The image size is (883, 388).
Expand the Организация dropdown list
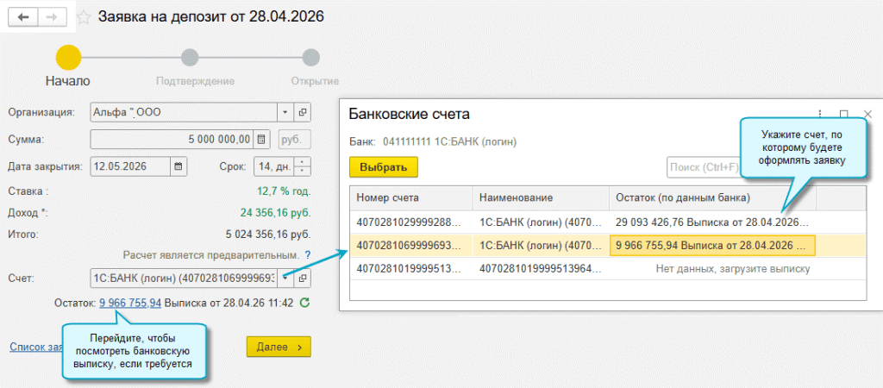pos(285,112)
